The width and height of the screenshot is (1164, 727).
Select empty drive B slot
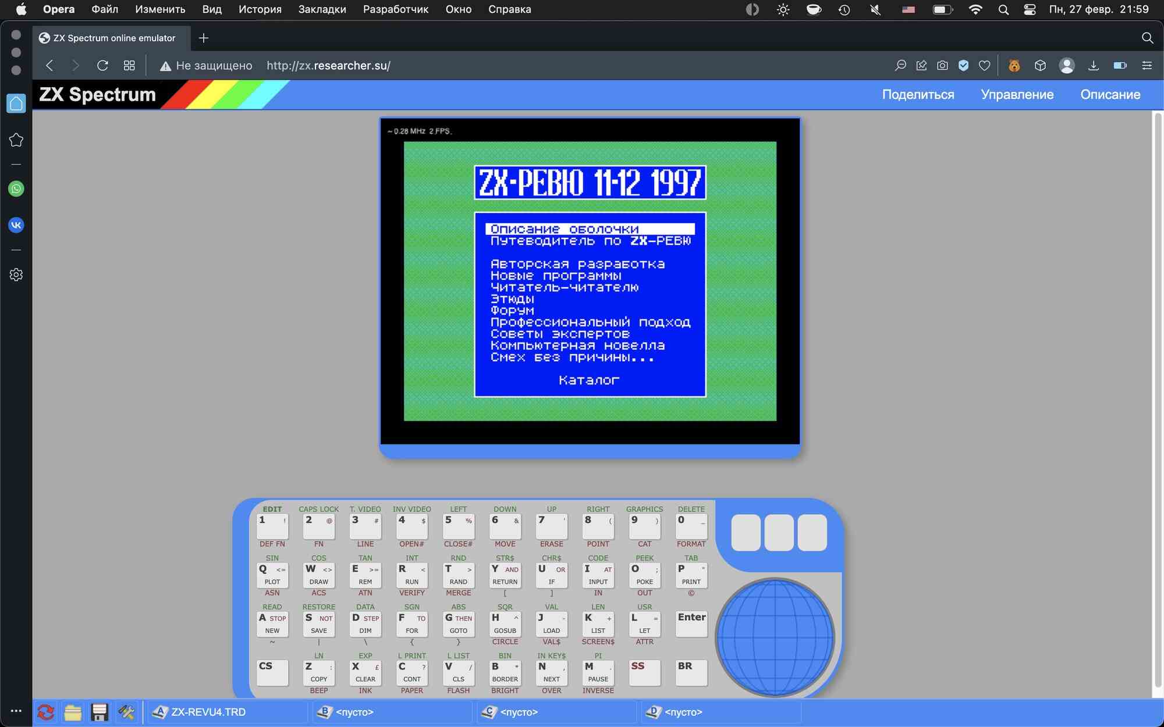[x=392, y=712]
